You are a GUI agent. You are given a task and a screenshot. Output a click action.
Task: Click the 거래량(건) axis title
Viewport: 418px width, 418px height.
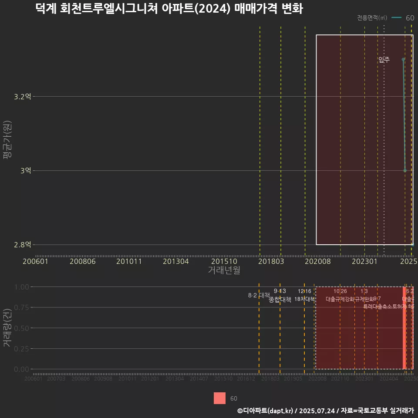tap(7, 328)
